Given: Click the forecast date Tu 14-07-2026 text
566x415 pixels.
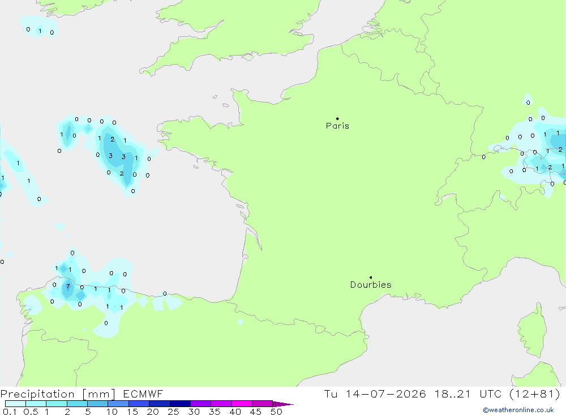Looking at the screenshot, I should click(x=375, y=393).
